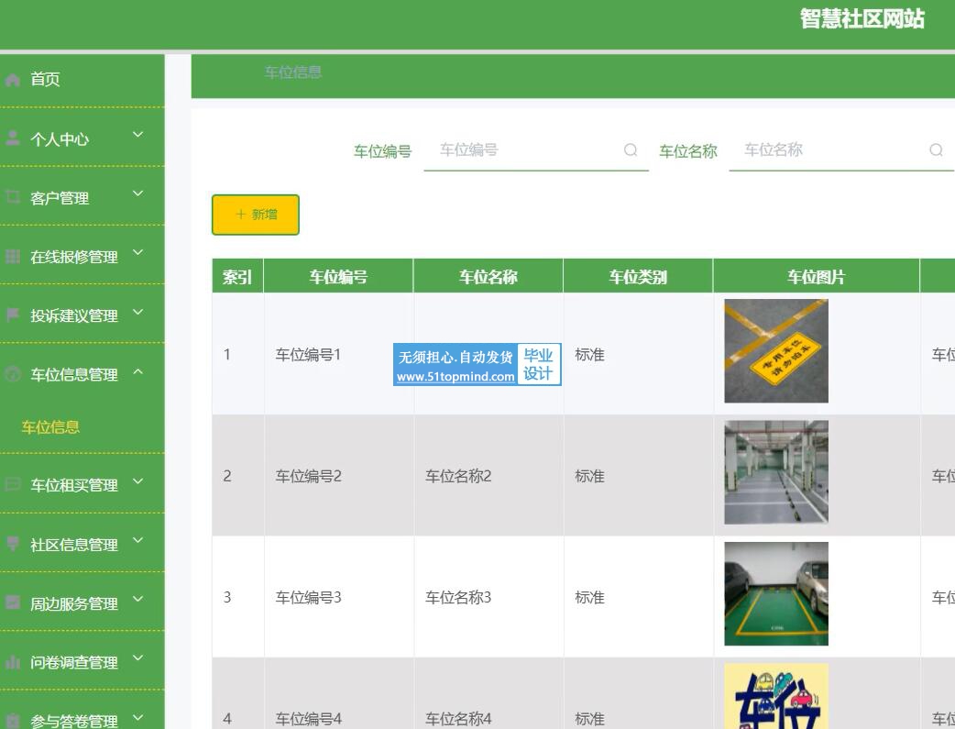Click the search icon in 车位名称 field
This screenshot has height=729, width=955.
coord(936,150)
